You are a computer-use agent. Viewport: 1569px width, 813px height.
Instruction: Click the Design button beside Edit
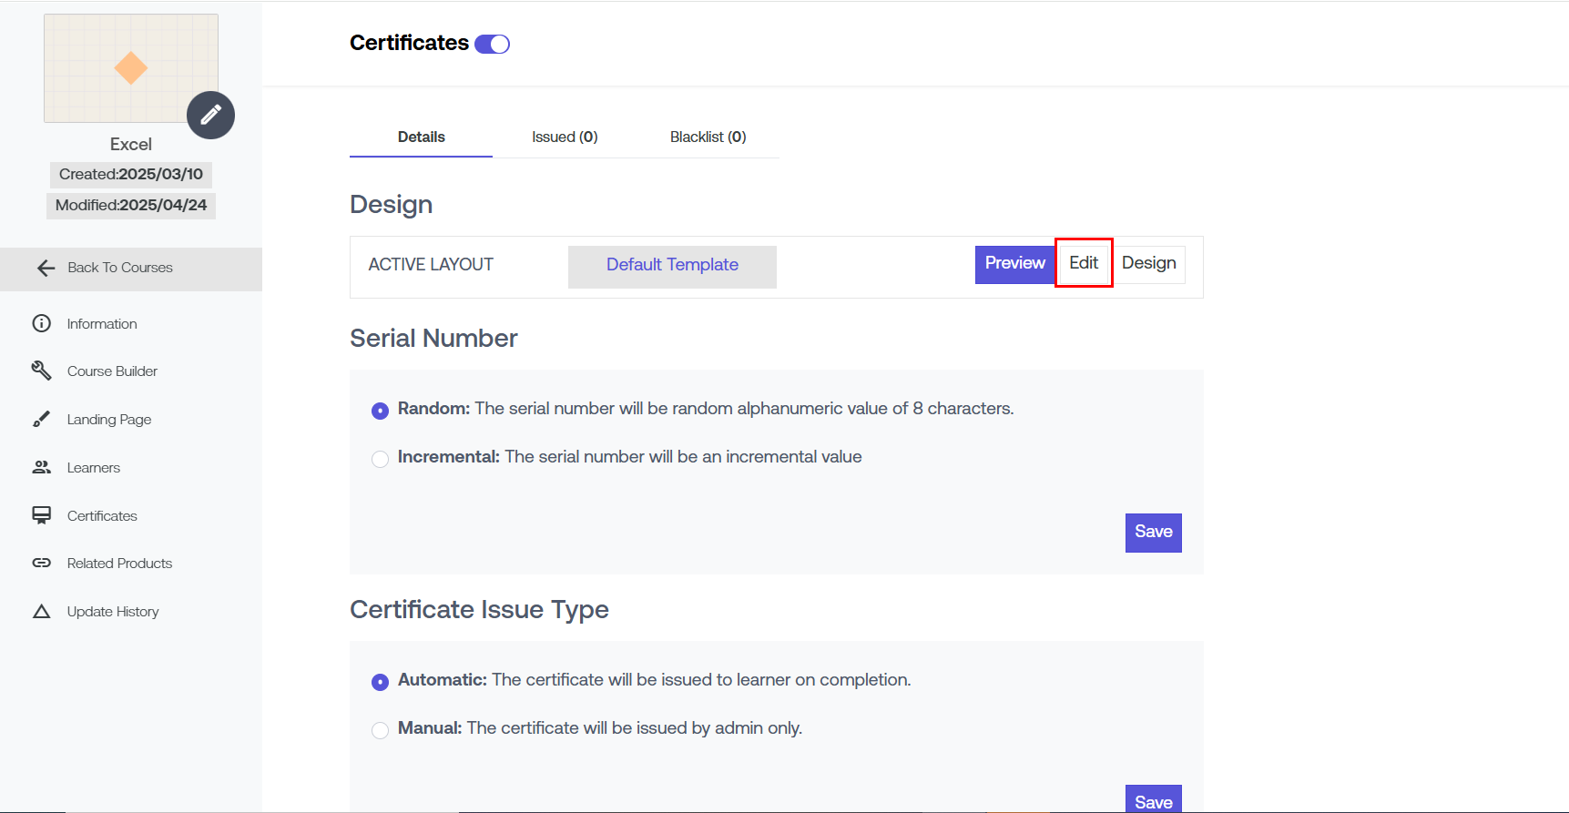click(1148, 264)
